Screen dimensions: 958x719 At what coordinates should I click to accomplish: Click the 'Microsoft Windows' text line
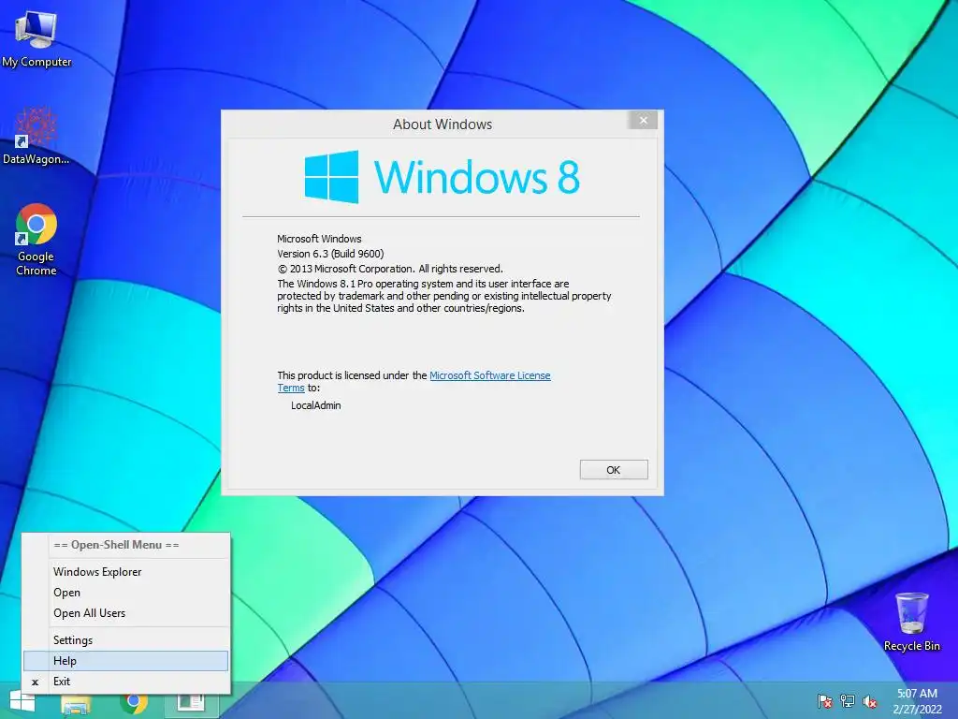[319, 239]
